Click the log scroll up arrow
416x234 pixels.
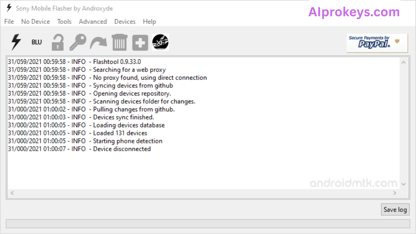click(403, 63)
